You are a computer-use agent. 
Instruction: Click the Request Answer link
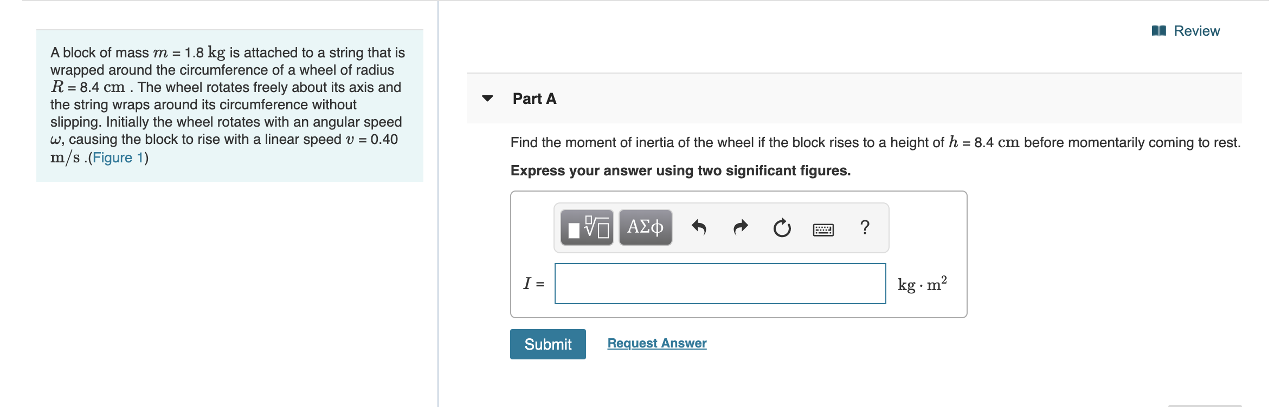(x=656, y=343)
